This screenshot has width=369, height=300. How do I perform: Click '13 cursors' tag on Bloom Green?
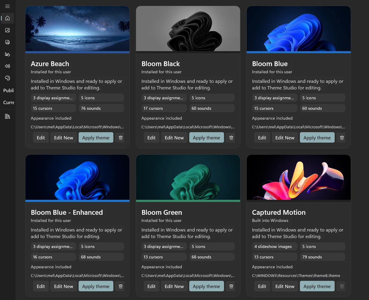tap(164, 257)
